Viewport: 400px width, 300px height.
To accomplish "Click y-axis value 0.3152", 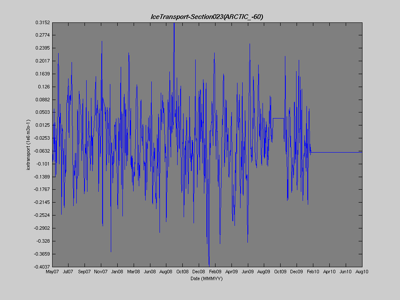I will pos(43,22).
